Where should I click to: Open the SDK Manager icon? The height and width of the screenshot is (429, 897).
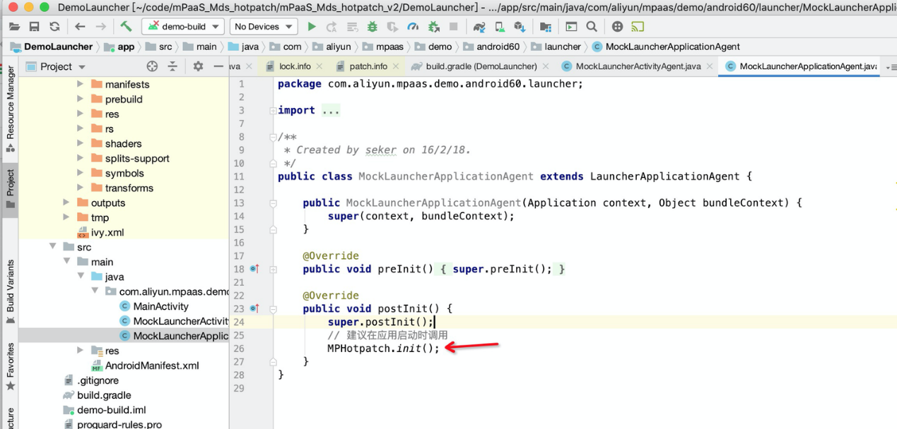click(x=520, y=27)
